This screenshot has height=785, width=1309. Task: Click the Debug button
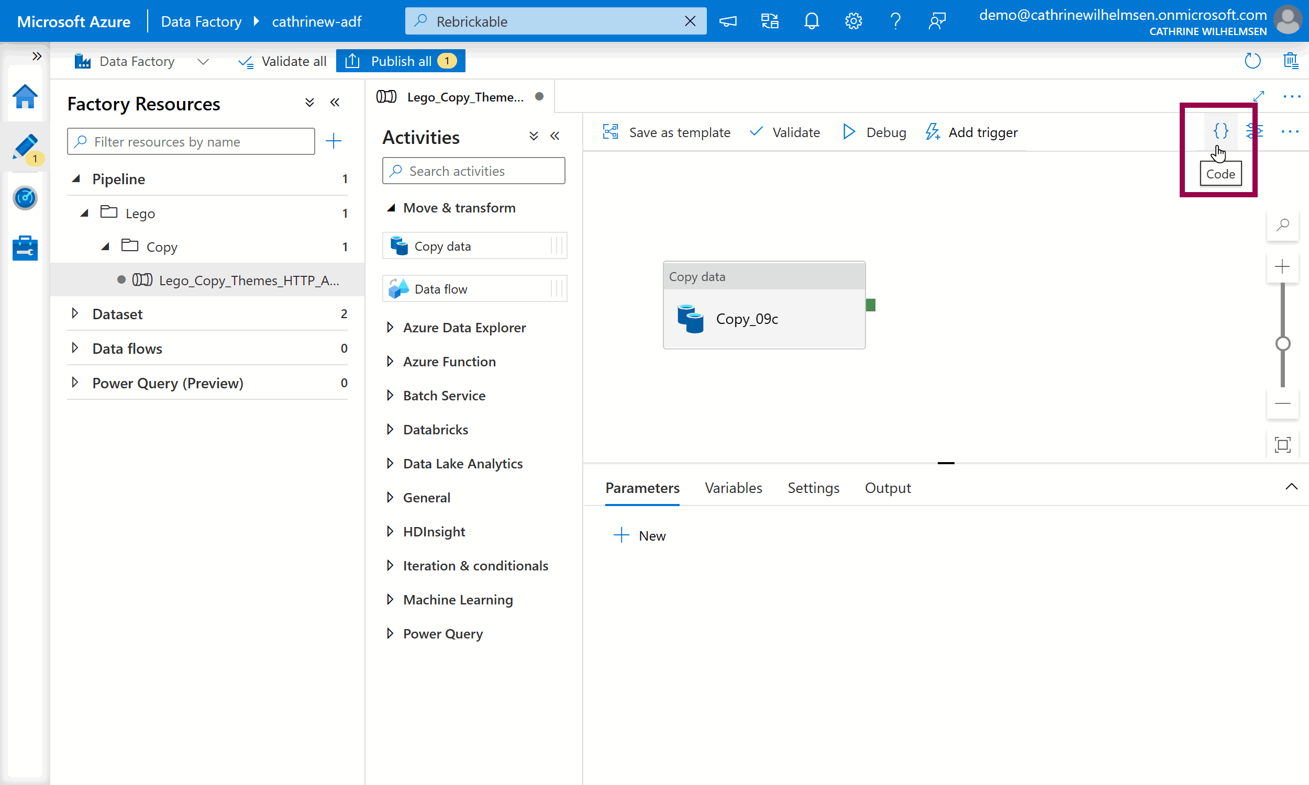pyautogui.click(x=874, y=132)
